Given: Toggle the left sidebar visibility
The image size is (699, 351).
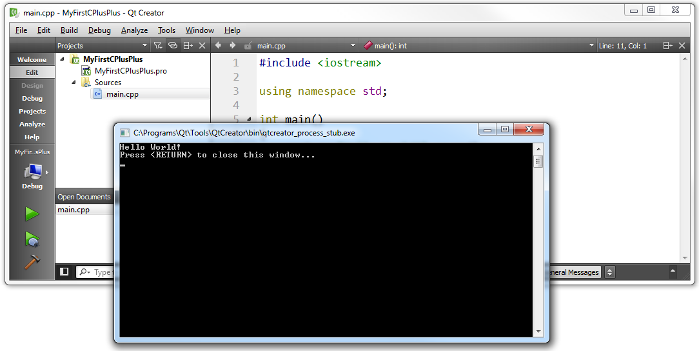Looking at the screenshot, I should pyautogui.click(x=64, y=272).
